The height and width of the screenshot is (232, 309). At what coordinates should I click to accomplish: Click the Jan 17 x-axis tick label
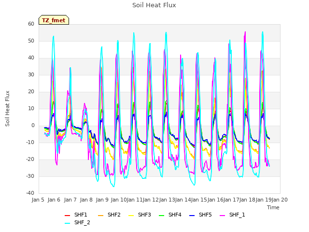click(231, 200)
